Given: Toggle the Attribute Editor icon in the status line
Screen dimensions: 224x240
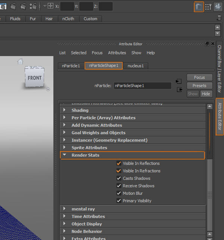Looking at the screenshot, I should (x=199, y=6).
